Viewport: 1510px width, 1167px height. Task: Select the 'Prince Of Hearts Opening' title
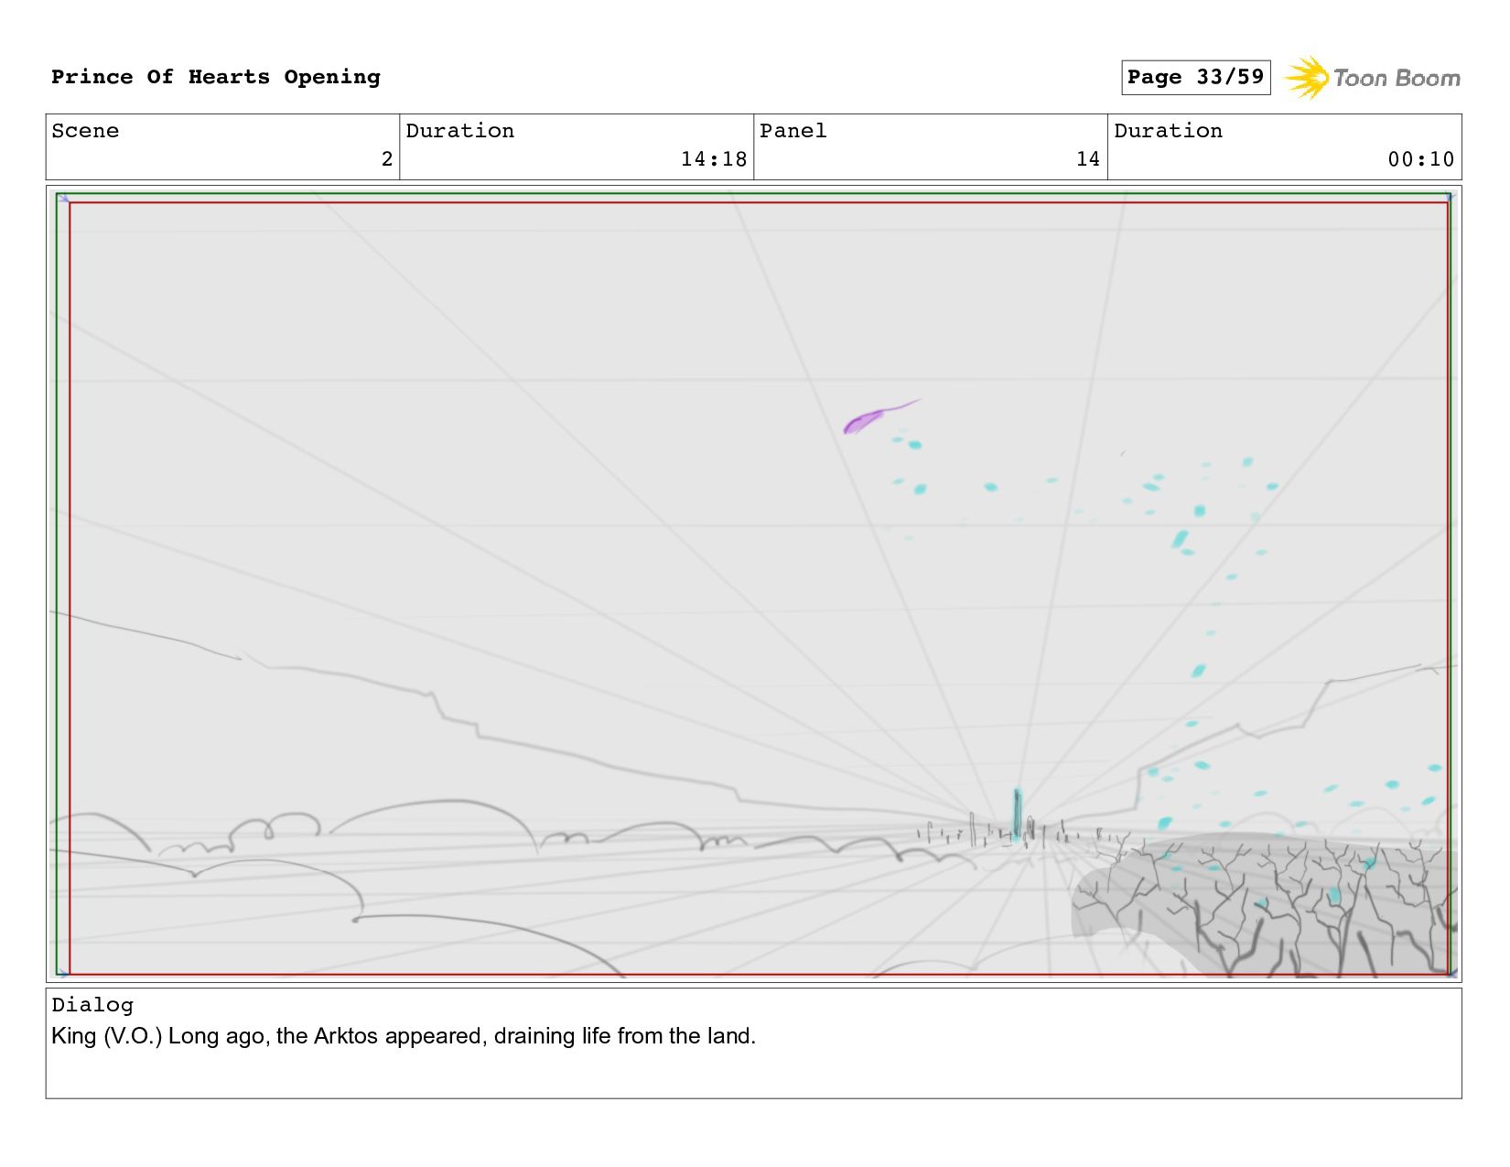click(216, 77)
